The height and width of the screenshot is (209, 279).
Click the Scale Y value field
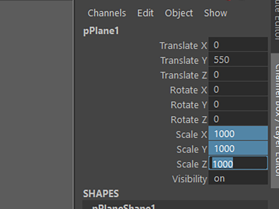click(x=238, y=148)
